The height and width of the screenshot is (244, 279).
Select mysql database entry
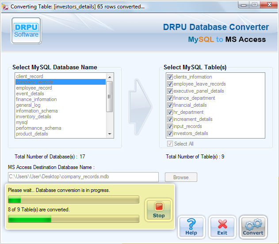click(x=61, y=122)
